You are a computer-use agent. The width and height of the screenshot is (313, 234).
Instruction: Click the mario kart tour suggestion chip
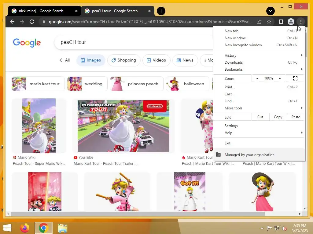(x=38, y=84)
